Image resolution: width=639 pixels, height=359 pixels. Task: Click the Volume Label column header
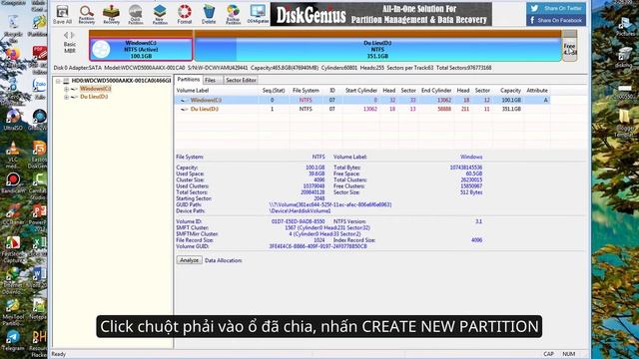193,91
